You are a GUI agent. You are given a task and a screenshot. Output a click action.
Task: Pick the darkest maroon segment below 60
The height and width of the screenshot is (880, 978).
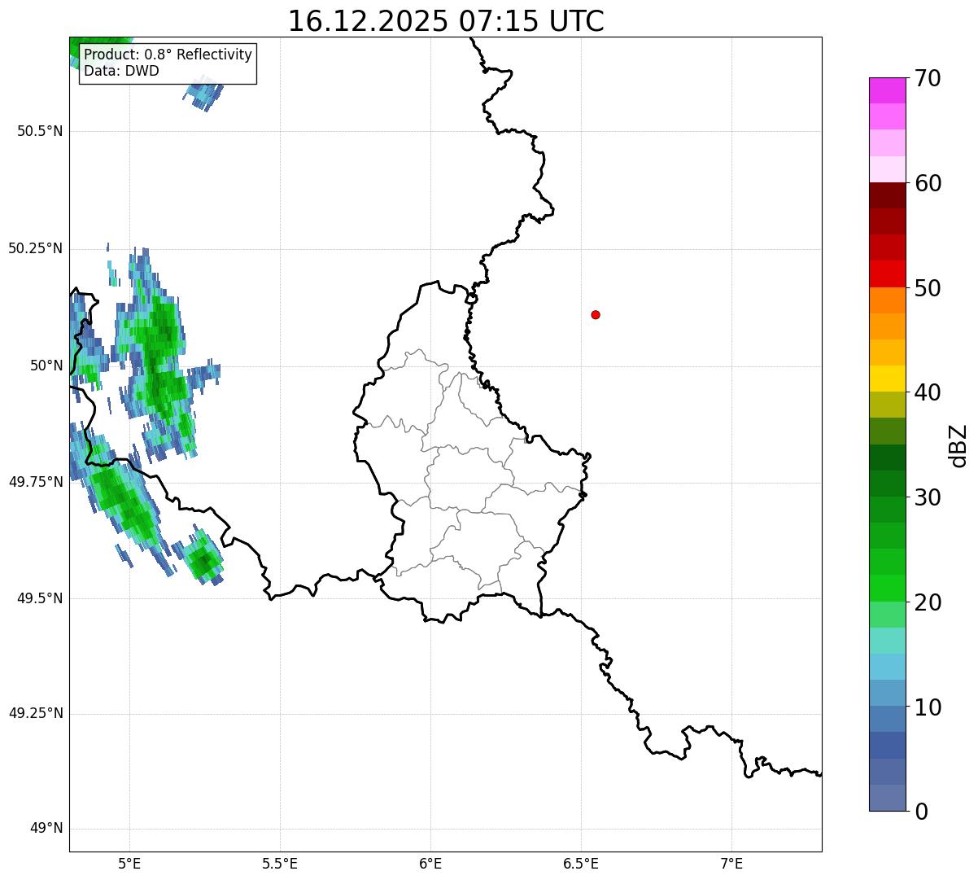[887, 195]
